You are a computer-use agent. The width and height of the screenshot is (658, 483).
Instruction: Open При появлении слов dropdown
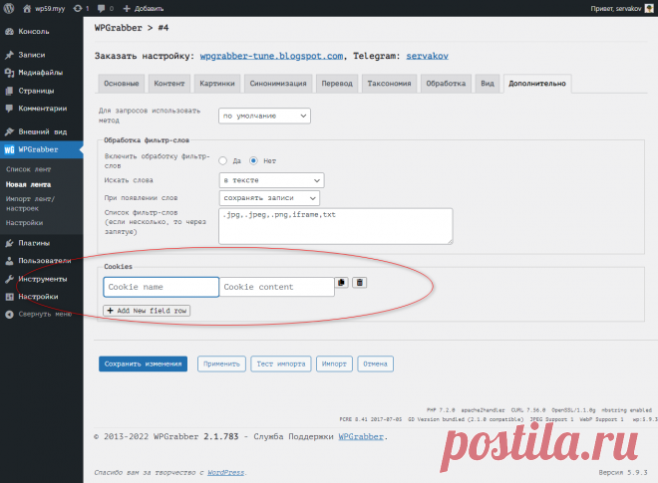(269, 198)
